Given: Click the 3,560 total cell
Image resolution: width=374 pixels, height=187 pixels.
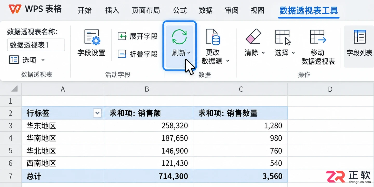Looking at the screenshot, I should pyautogui.click(x=240, y=176).
